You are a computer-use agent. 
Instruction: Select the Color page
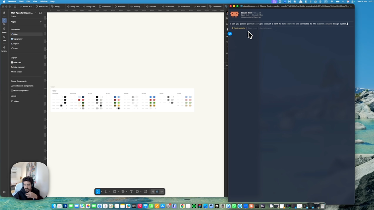click(26, 34)
